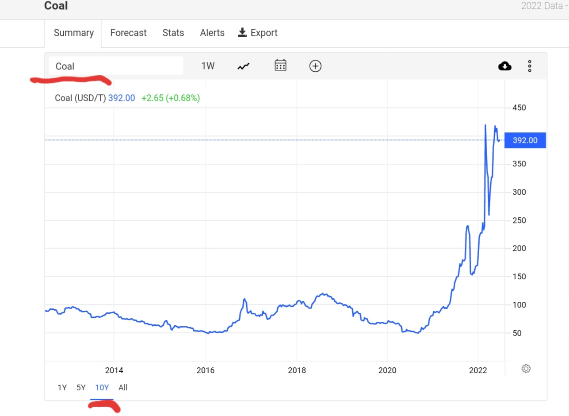This screenshot has height=416, width=569.
Task: Open the 1W interval dropdown
Action: tap(208, 66)
